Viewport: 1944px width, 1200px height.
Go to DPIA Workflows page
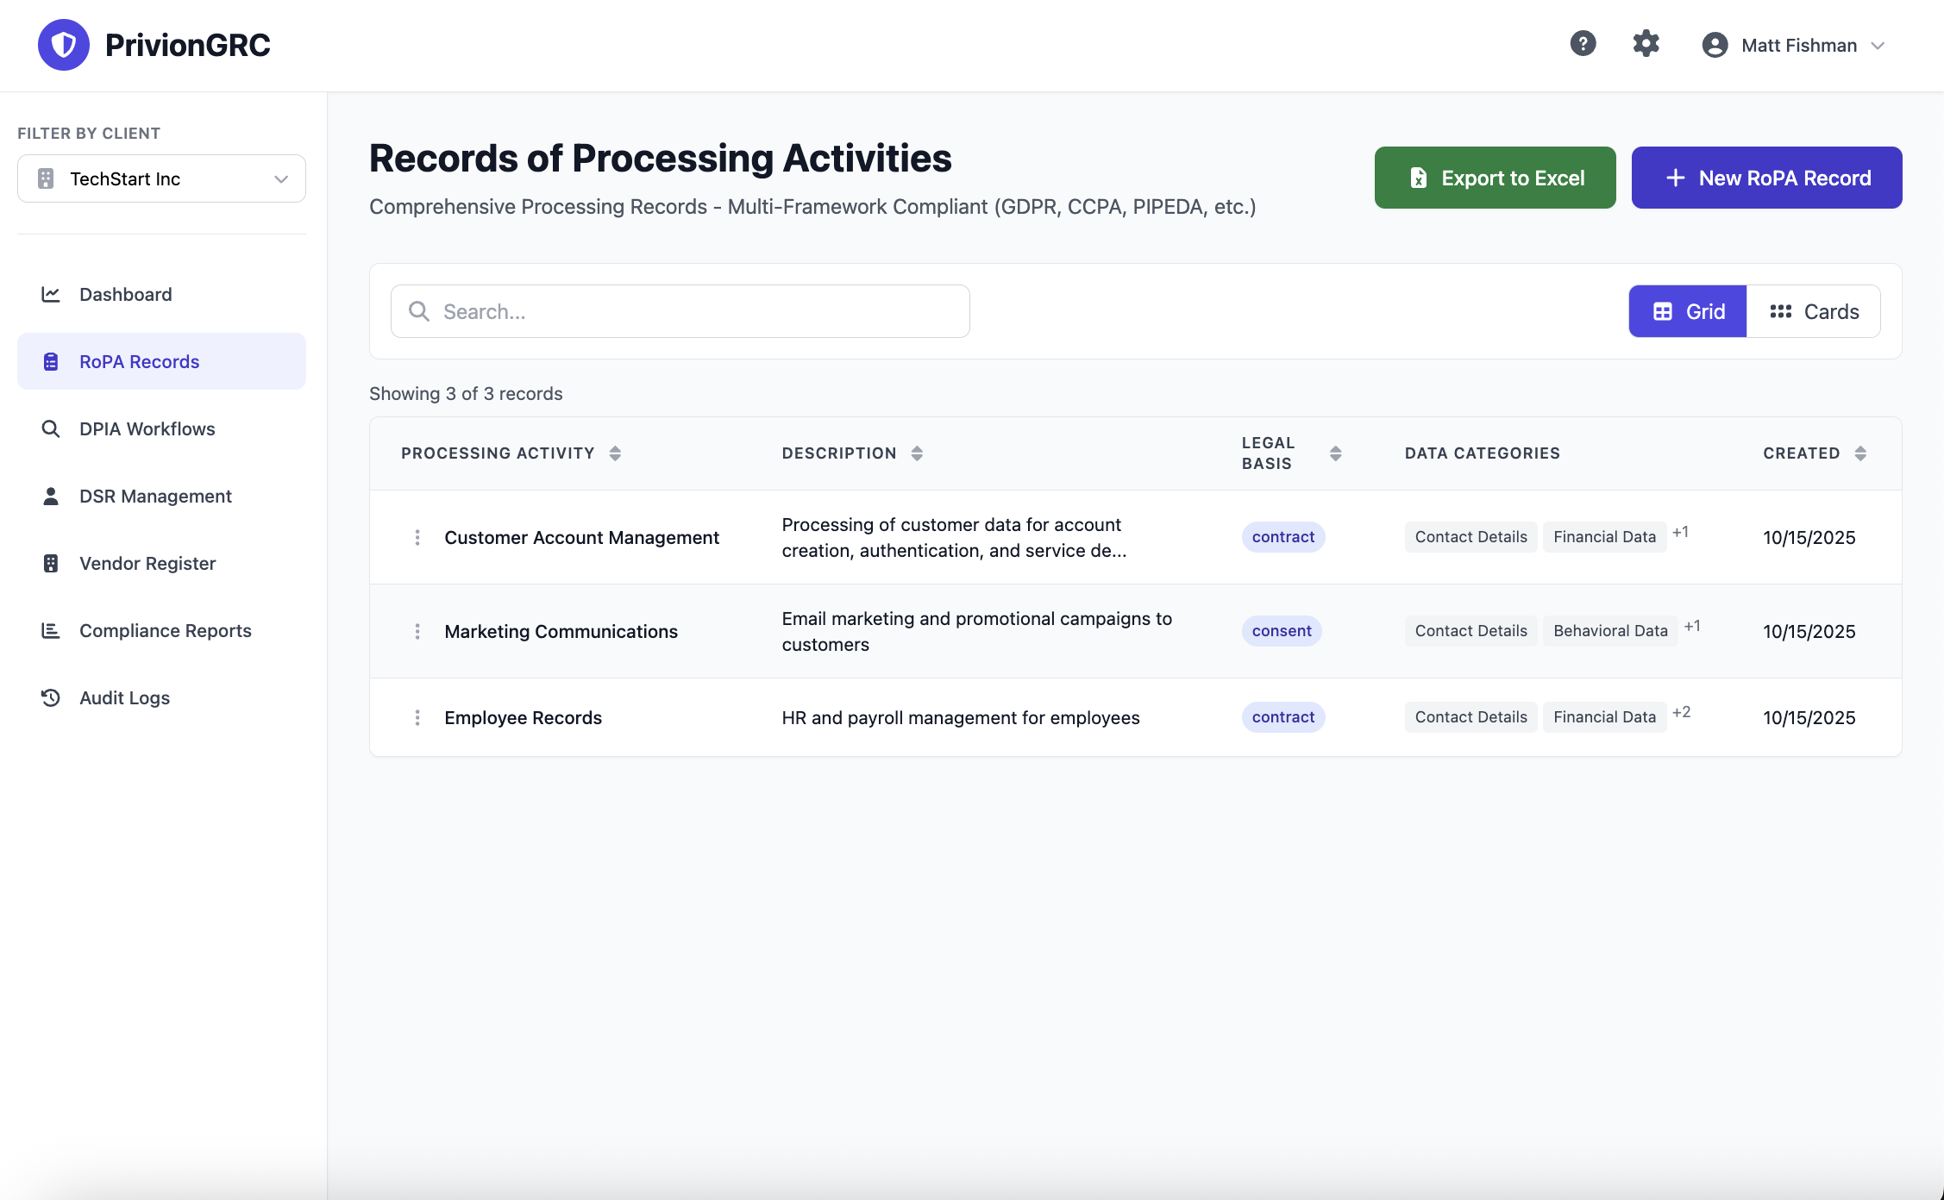(x=147, y=428)
